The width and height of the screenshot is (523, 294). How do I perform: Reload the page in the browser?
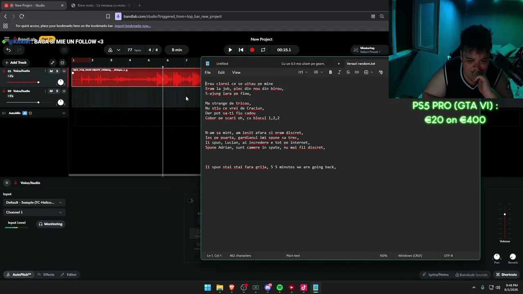pos(22,16)
